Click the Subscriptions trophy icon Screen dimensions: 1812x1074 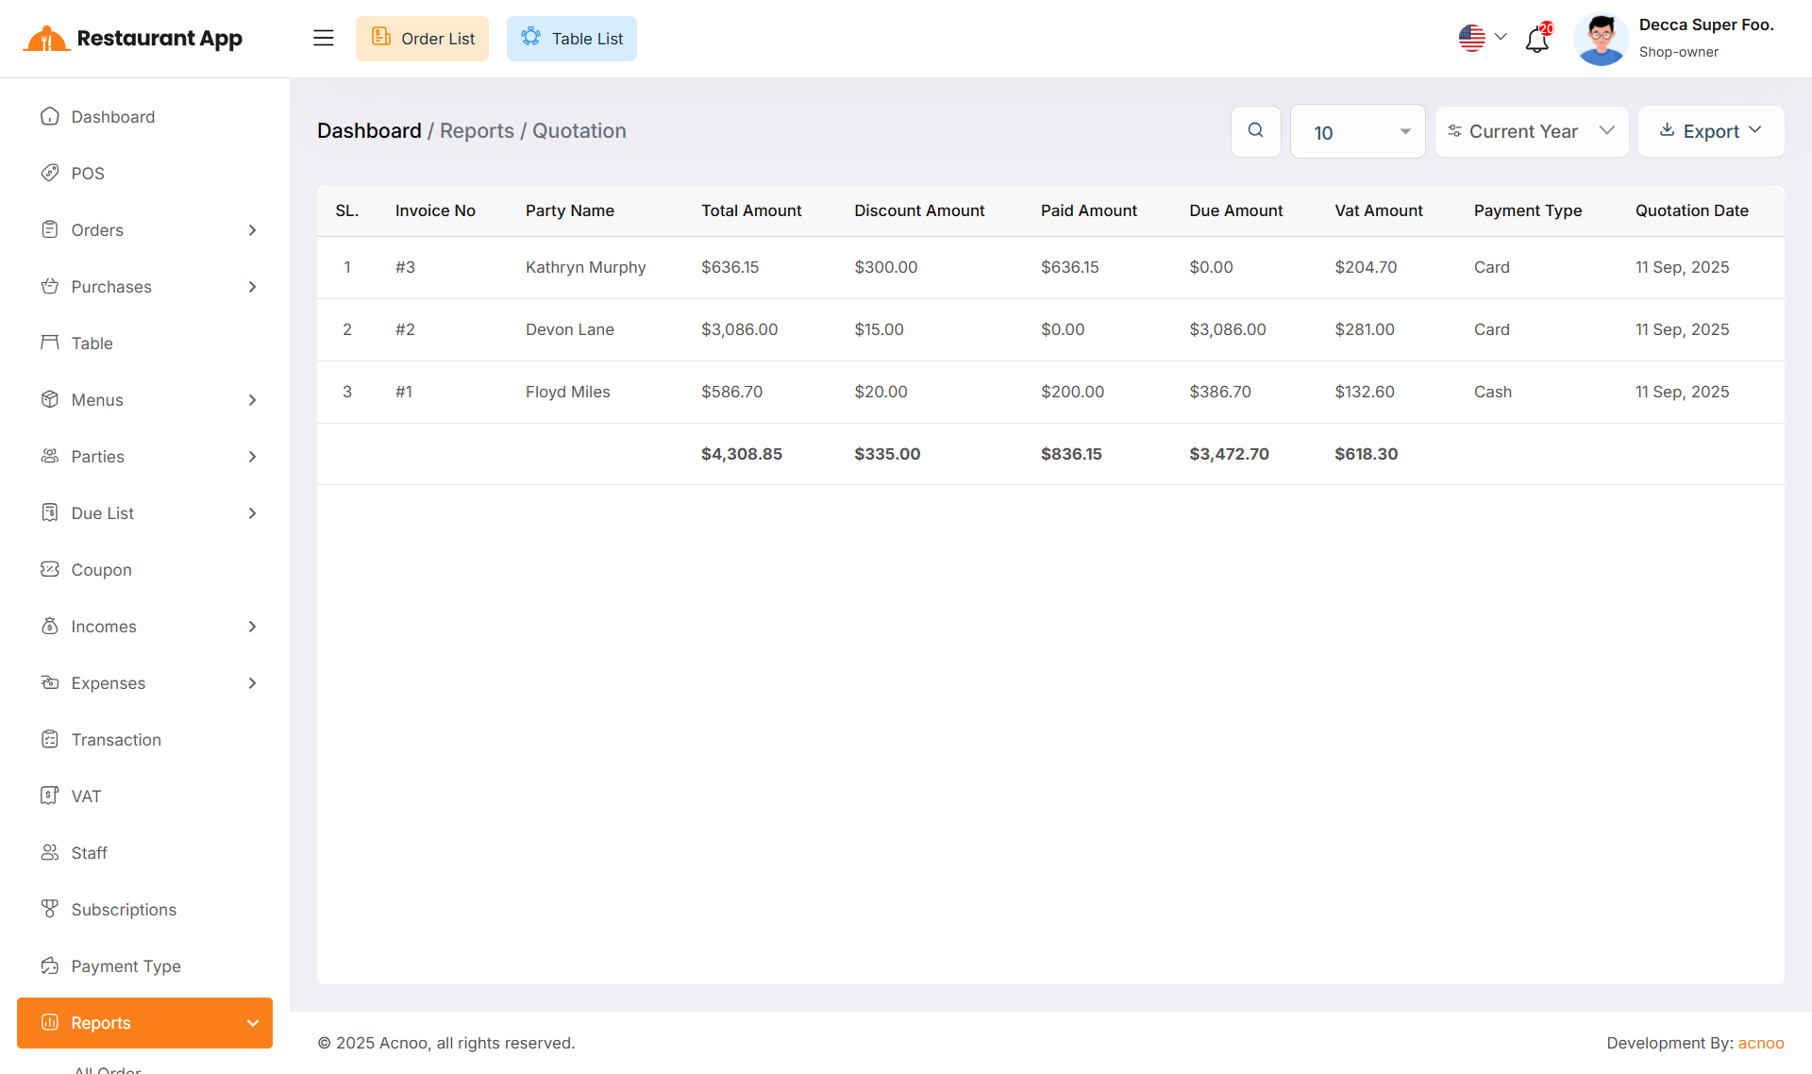click(50, 909)
